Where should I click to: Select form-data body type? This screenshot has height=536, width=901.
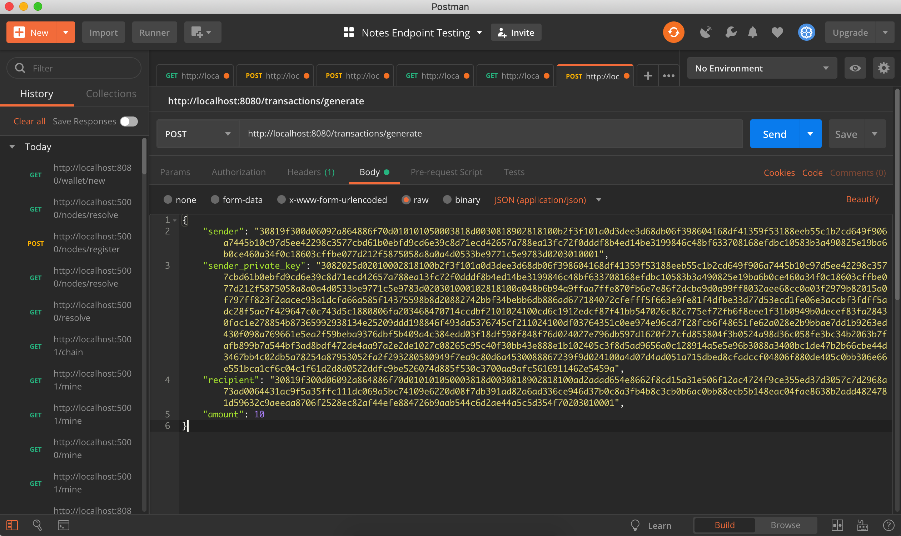(215, 199)
